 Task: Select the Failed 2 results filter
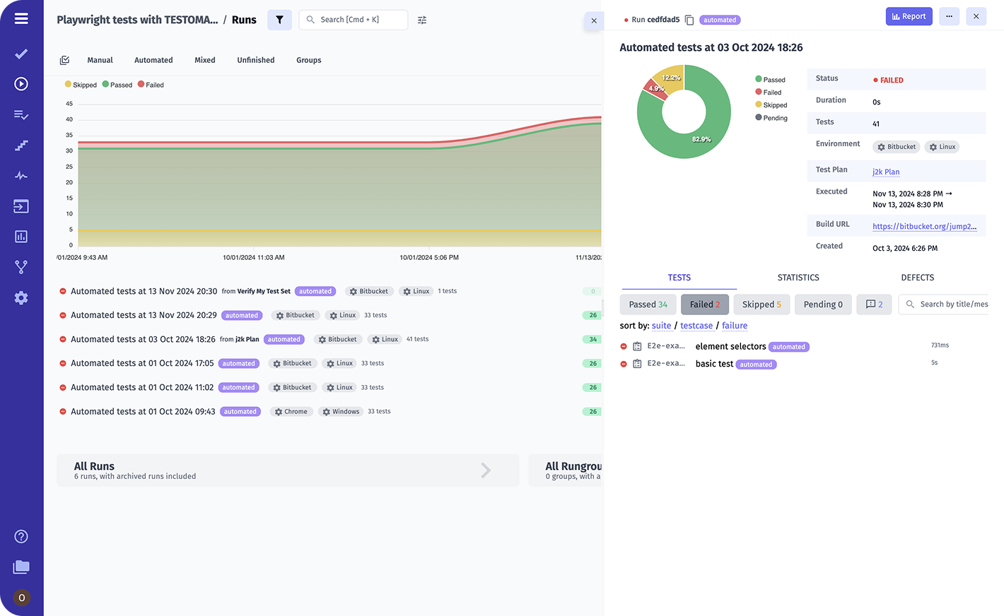tap(704, 304)
